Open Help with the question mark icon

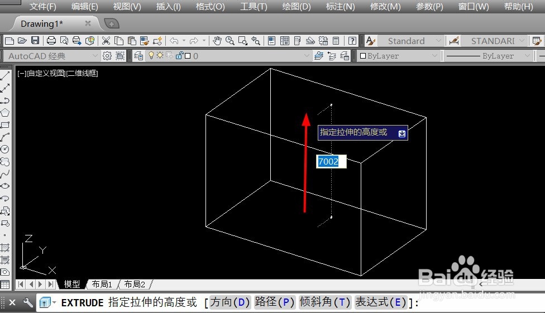[x=352, y=41]
